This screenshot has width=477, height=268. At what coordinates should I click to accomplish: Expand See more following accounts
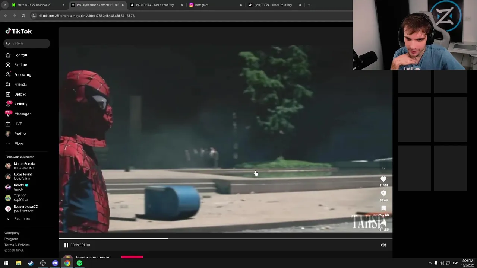(x=22, y=219)
